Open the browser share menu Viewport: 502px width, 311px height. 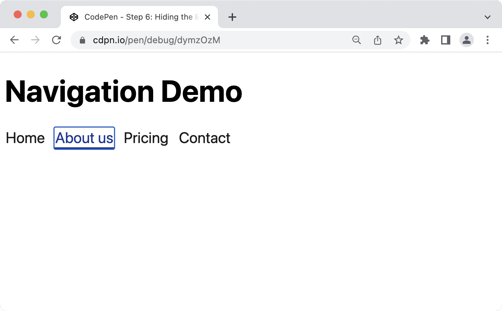coord(378,40)
